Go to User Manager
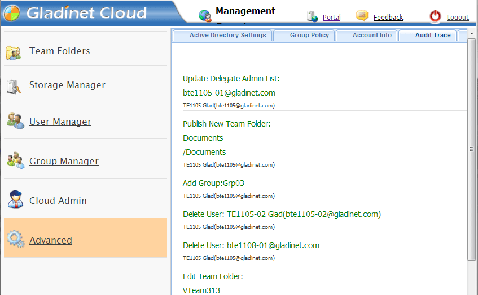478x295 pixels. click(x=60, y=122)
